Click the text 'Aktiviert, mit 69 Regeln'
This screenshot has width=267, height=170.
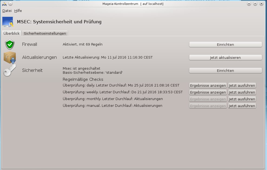click(x=83, y=44)
